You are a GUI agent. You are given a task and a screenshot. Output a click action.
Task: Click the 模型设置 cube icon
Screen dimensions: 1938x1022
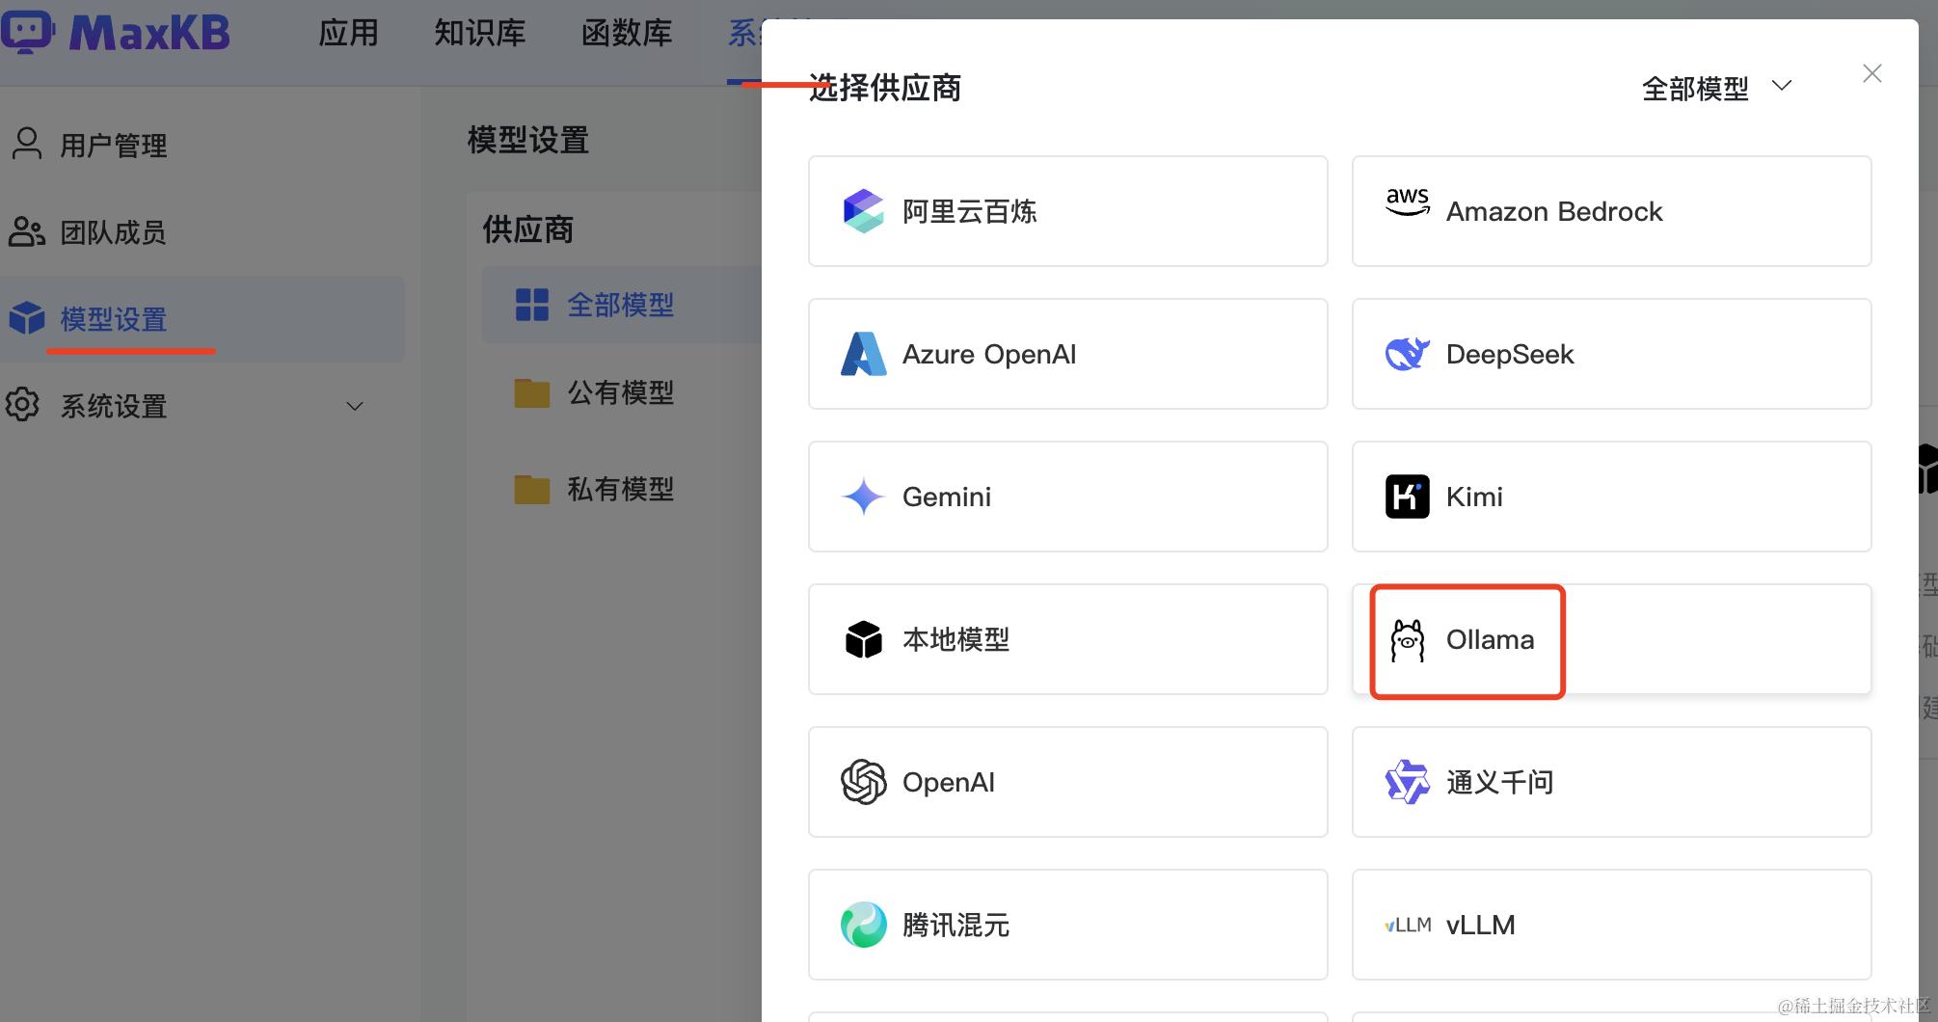(x=27, y=318)
